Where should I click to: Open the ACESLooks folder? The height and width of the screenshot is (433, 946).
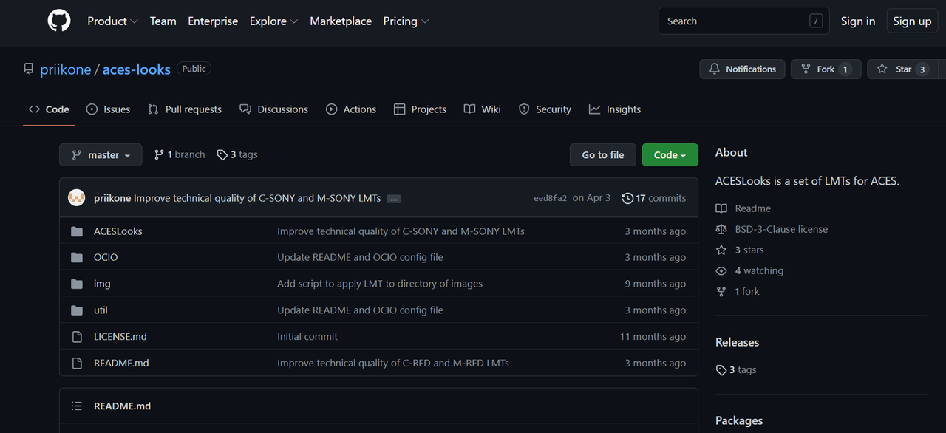tap(118, 231)
